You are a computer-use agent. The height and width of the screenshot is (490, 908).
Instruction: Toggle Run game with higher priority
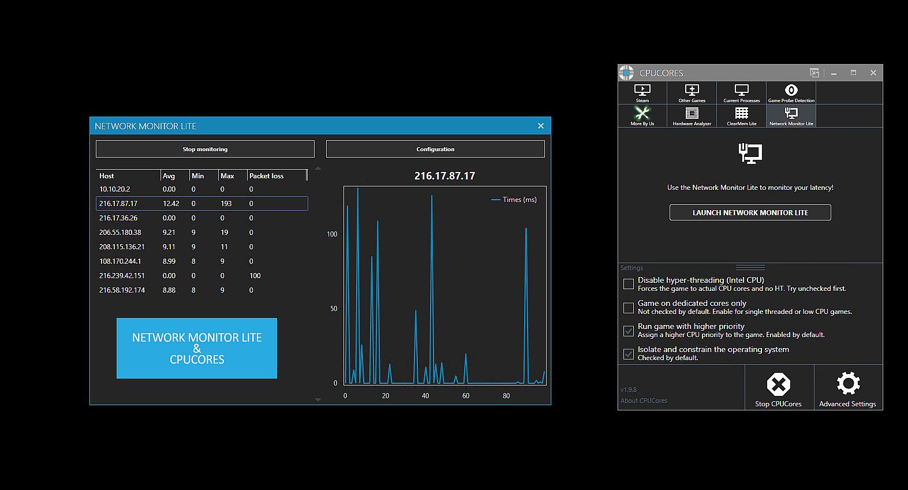point(629,331)
